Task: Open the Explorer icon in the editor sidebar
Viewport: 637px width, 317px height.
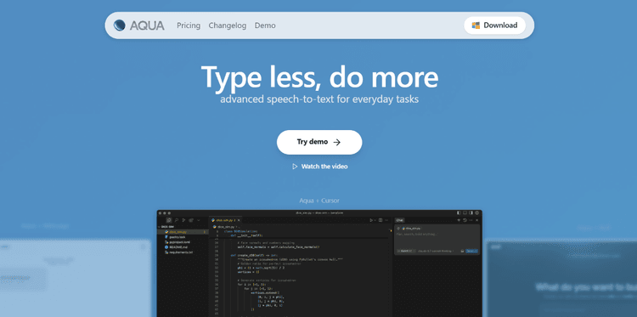Action: click(169, 220)
